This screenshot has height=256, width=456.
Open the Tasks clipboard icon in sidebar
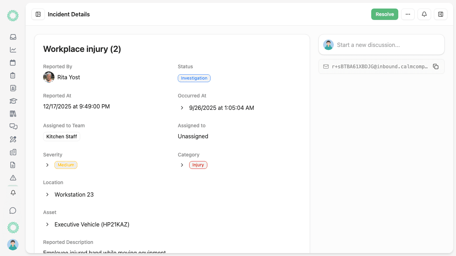click(x=13, y=75)
